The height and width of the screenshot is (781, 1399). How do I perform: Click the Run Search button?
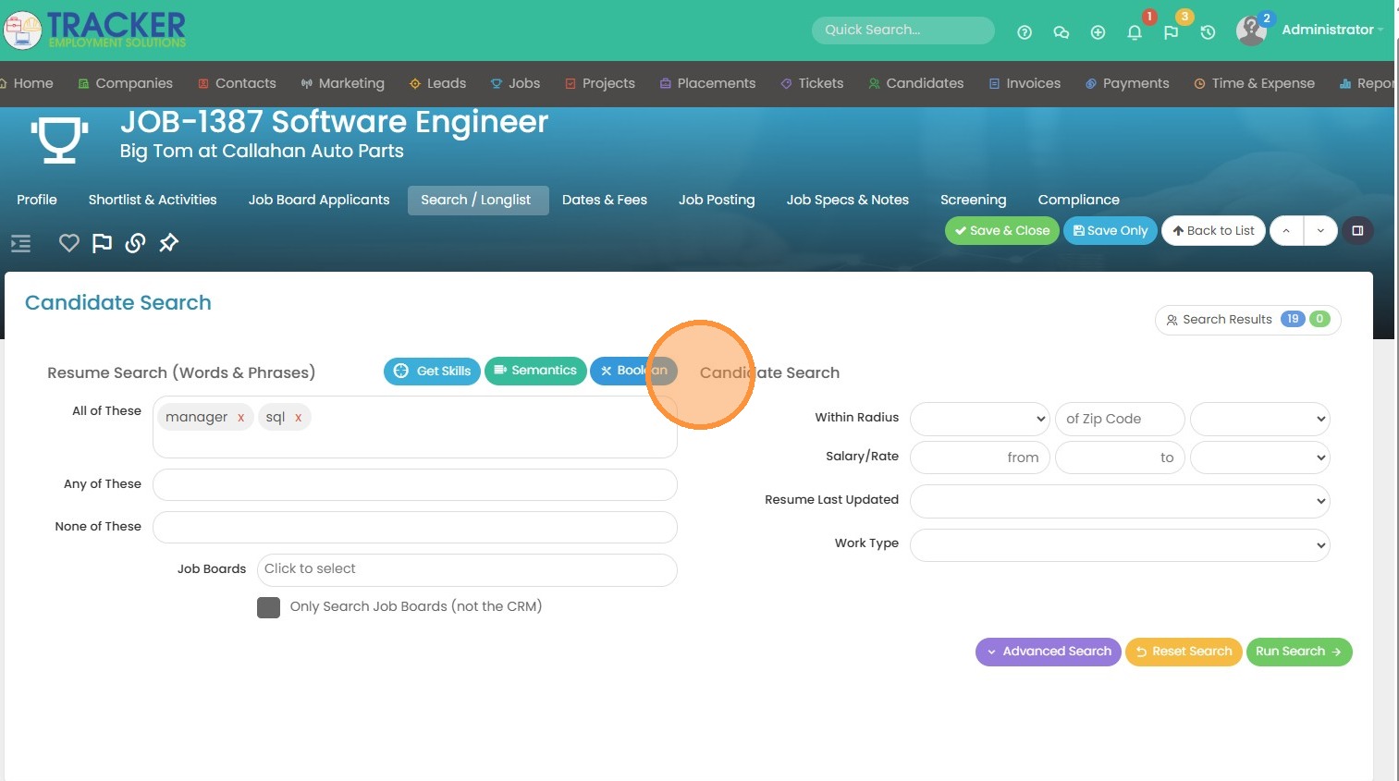1298,652
